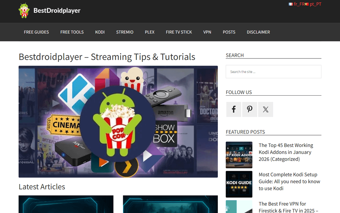The height and width of the screenshot is (213, 340).
Task: Open the POSTS menu item
Action: click(229, 32)
